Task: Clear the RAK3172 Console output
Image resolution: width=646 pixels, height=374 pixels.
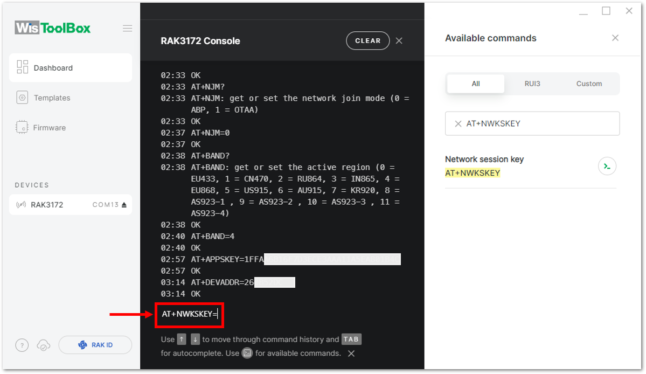Action: click(367, 41)
